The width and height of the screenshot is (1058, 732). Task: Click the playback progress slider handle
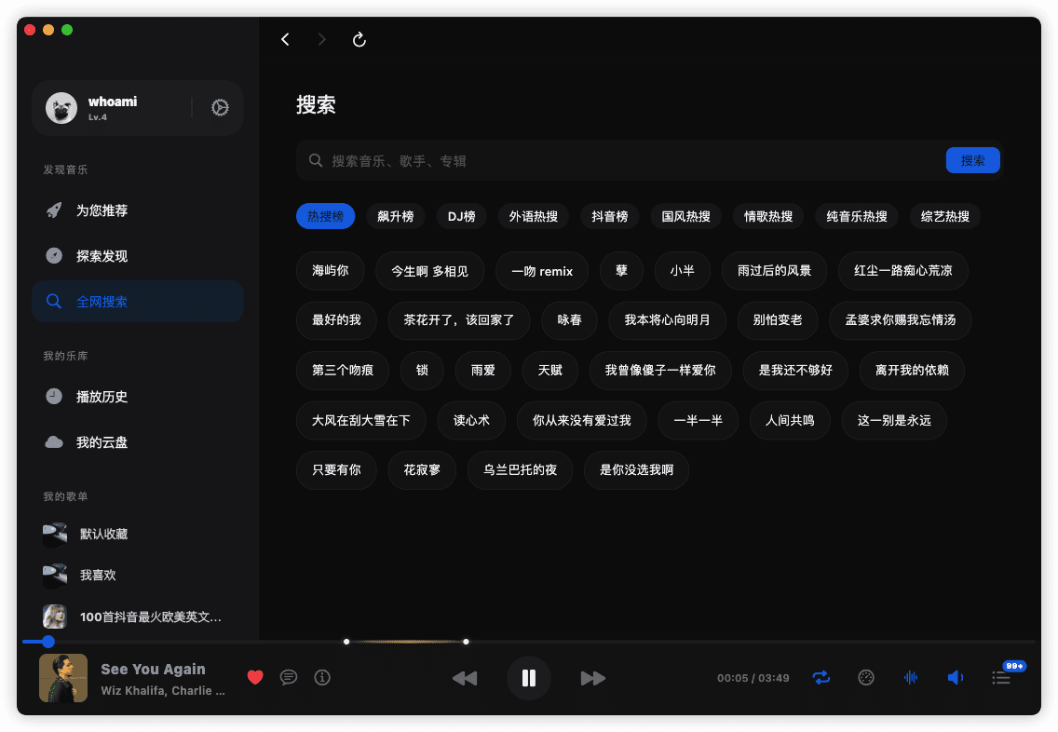pyautogui.click(x=47, y=642)
